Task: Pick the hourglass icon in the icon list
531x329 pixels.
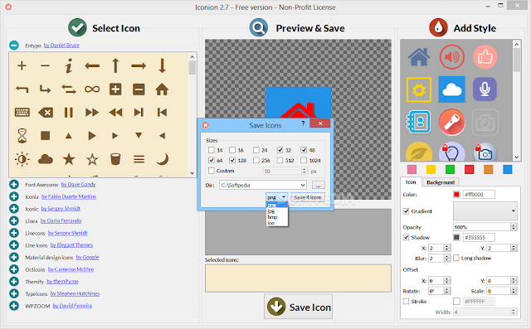Action: point(22,136)
